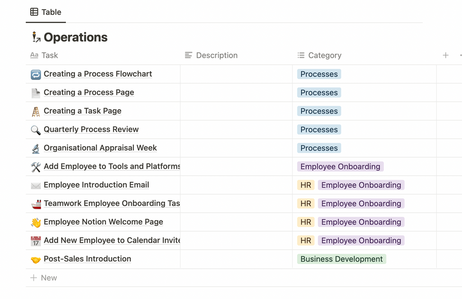The image size is (462, 299).
Task: Click the envelope icon beside Employee Introduction Email
Action: [x=36, y=185]
